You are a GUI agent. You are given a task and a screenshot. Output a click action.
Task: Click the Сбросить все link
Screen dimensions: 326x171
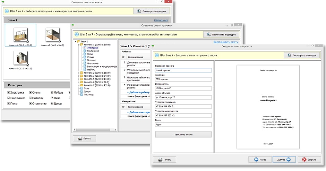point(161,20)
